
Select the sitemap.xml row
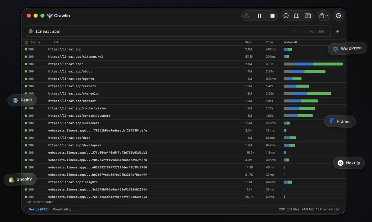click(184, 57)
